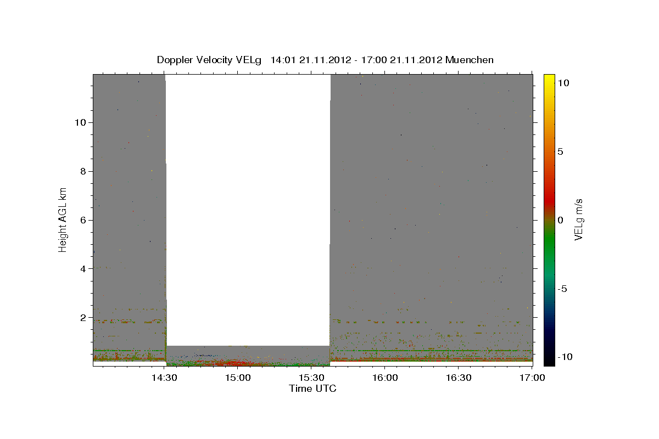659x439 pixels.
Task: Click the '14:30' time axis label
Action: click(x=164, y=378)
